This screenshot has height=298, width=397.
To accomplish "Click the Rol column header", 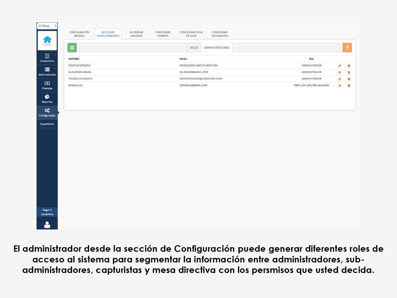I will 311,59.
